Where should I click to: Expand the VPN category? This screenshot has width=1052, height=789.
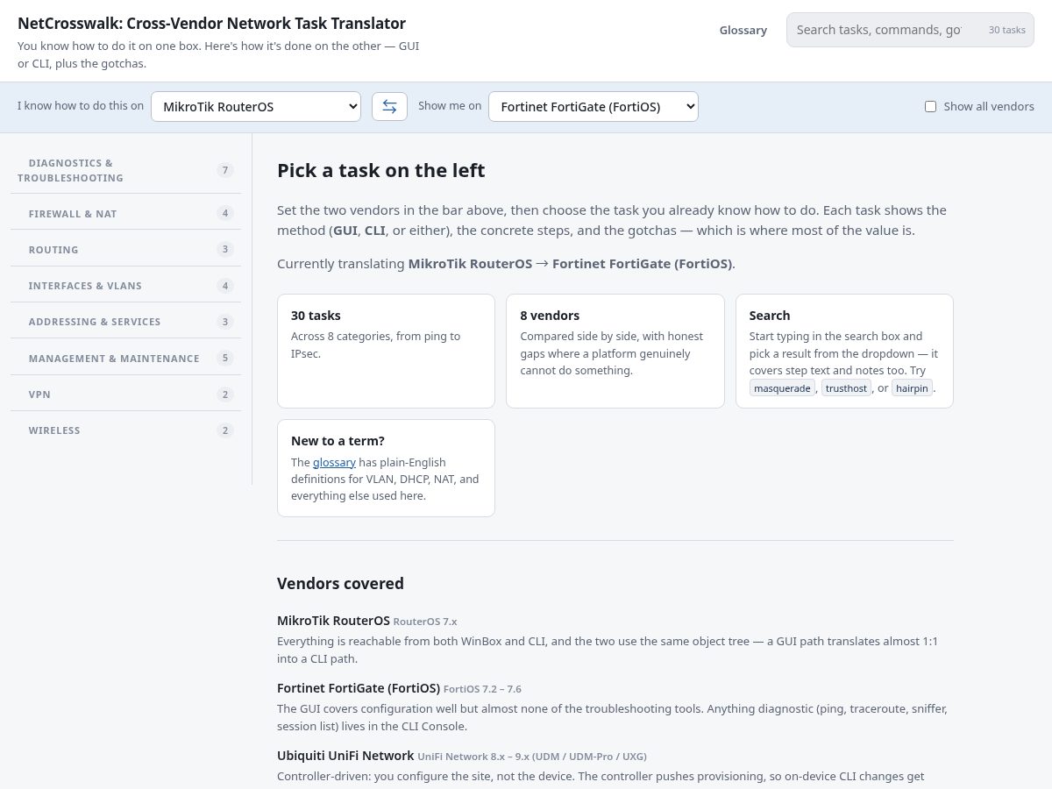point(125,394)
